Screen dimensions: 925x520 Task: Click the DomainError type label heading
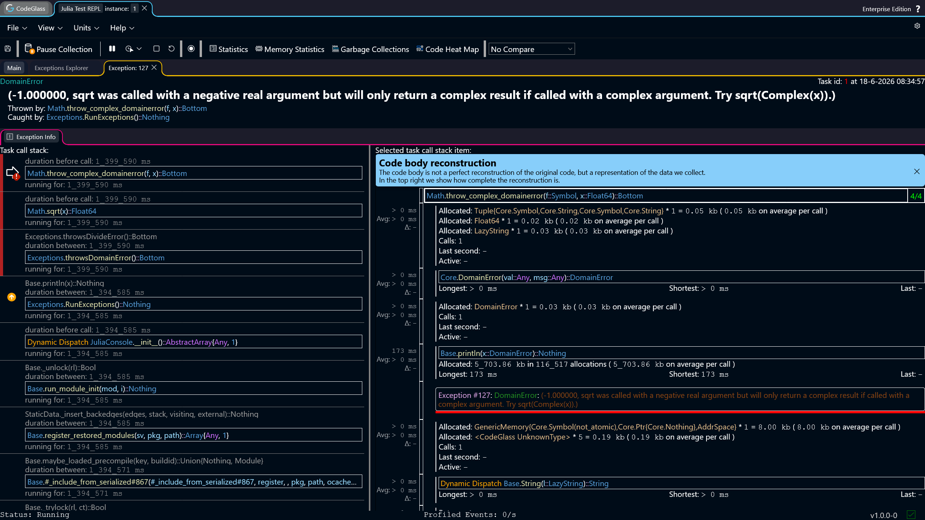pos(22,81)
